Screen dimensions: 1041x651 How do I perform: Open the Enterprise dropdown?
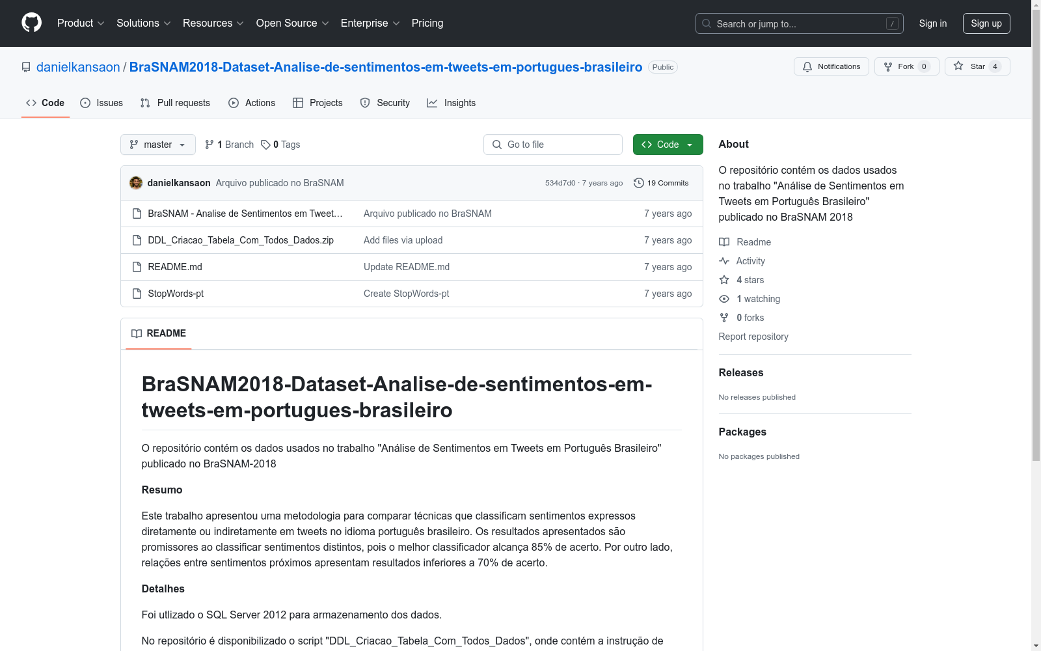pos(370,23)
